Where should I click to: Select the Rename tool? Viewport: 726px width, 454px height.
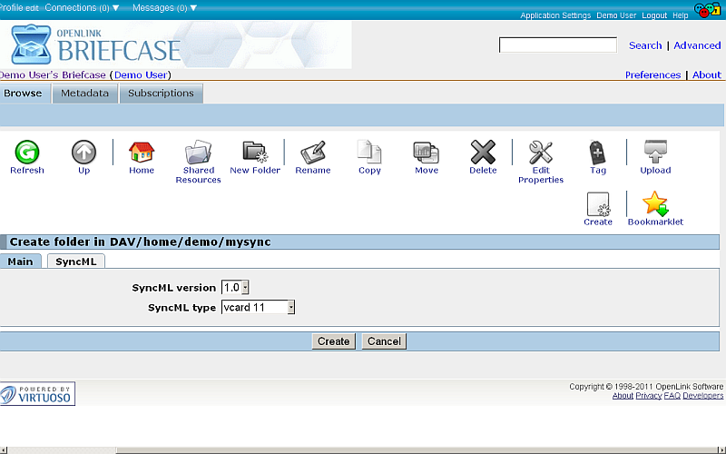[x=312, y=153]
